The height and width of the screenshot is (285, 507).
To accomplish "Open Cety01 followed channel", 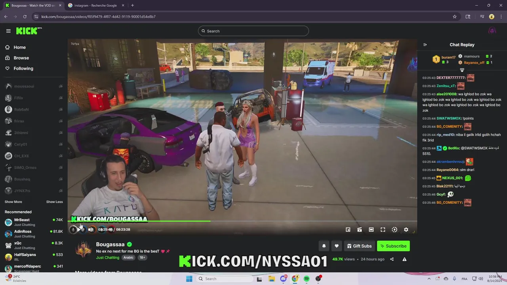I will click(34, 144).
